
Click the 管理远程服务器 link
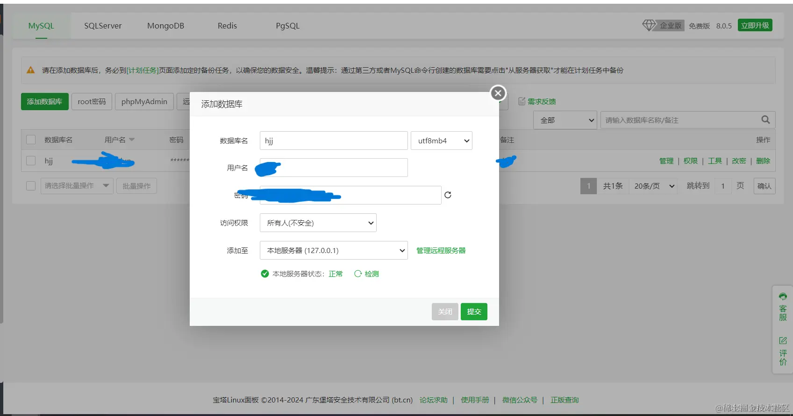coord(441,250)
